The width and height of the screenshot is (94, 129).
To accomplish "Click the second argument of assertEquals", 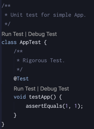I will (76, 106).
